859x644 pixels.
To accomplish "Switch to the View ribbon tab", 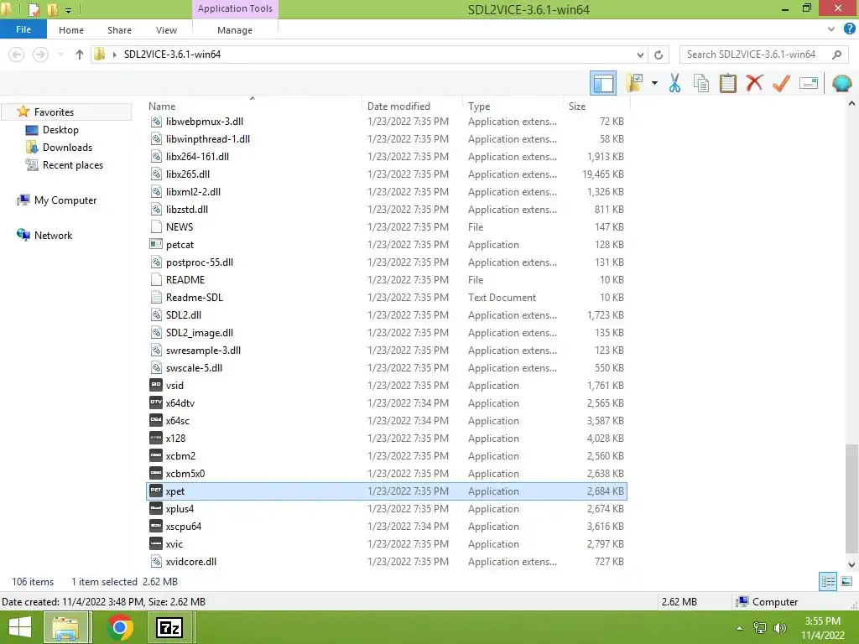I will click(x=166, y=30).
